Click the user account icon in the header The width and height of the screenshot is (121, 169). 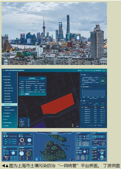click(95, 71)
